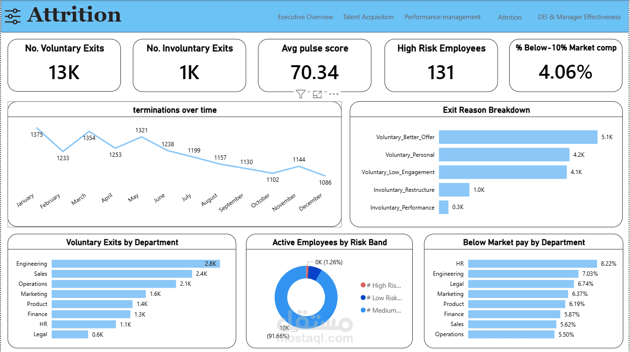Select the Sales bar in Voluntary Exits chart
Screen dimensions: 630x352
(x=122, y=274)
